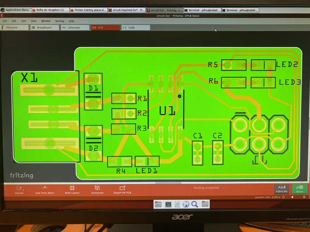The image size is (310, 232).
Task: Open the web browser globe dock icon
Action: pyautogui.click(x=186, y=204)
